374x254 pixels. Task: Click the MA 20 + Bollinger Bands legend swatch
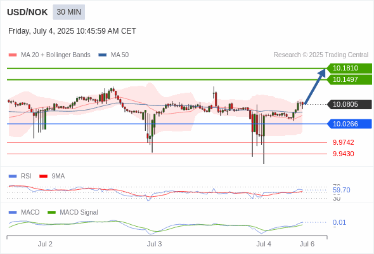[13, 55]
